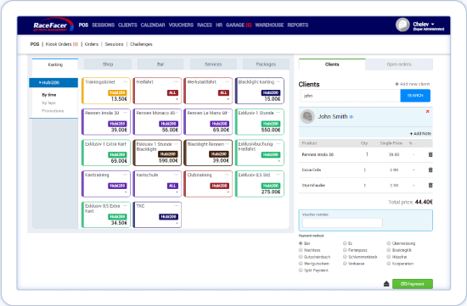Select the Split Payment option

(301, 270)
